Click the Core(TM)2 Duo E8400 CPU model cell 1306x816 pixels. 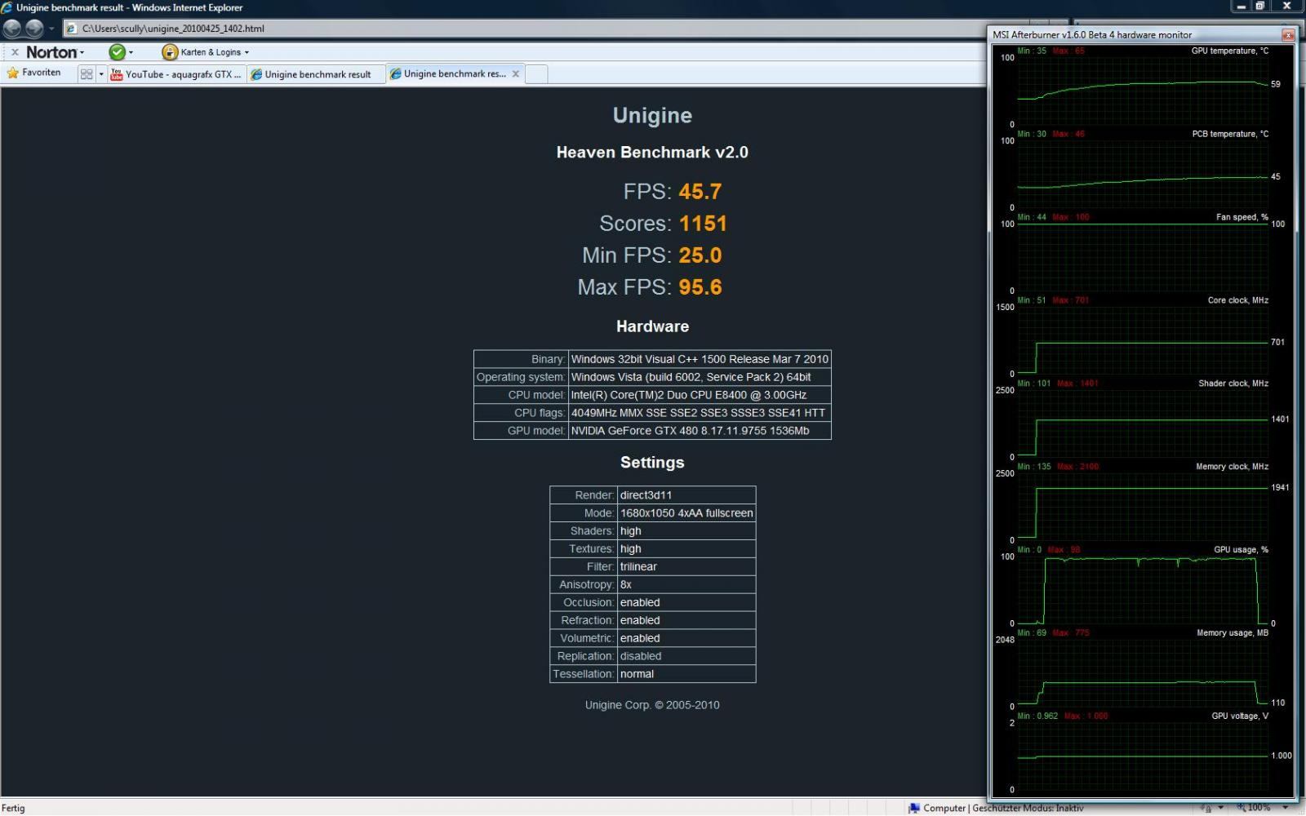[x=700, y=395]
